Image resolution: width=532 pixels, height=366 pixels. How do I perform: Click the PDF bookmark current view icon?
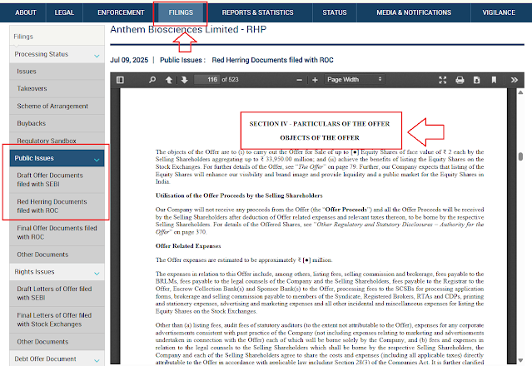tap(494, 80)
